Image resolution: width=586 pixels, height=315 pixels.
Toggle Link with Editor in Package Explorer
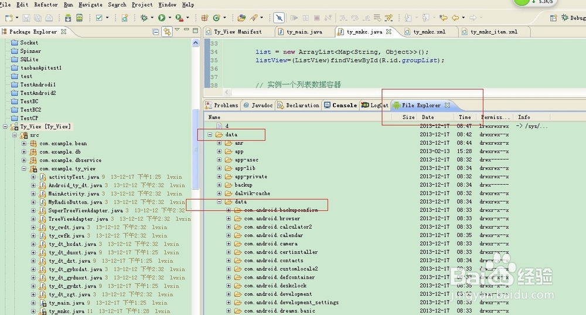(x=167, y=32)
